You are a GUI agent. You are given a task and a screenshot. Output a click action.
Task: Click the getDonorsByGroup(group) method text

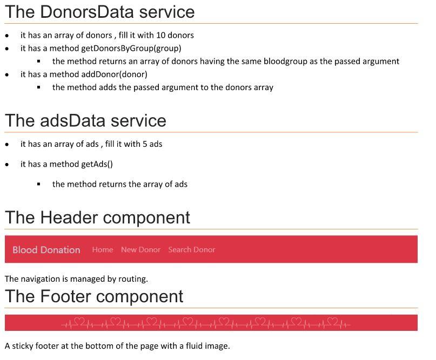click(131, 49)
